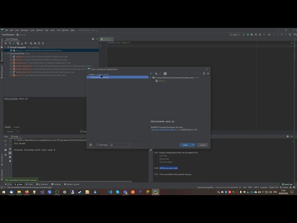
Task: Enable the Push tags checkbox
Action: coord(97,145)
